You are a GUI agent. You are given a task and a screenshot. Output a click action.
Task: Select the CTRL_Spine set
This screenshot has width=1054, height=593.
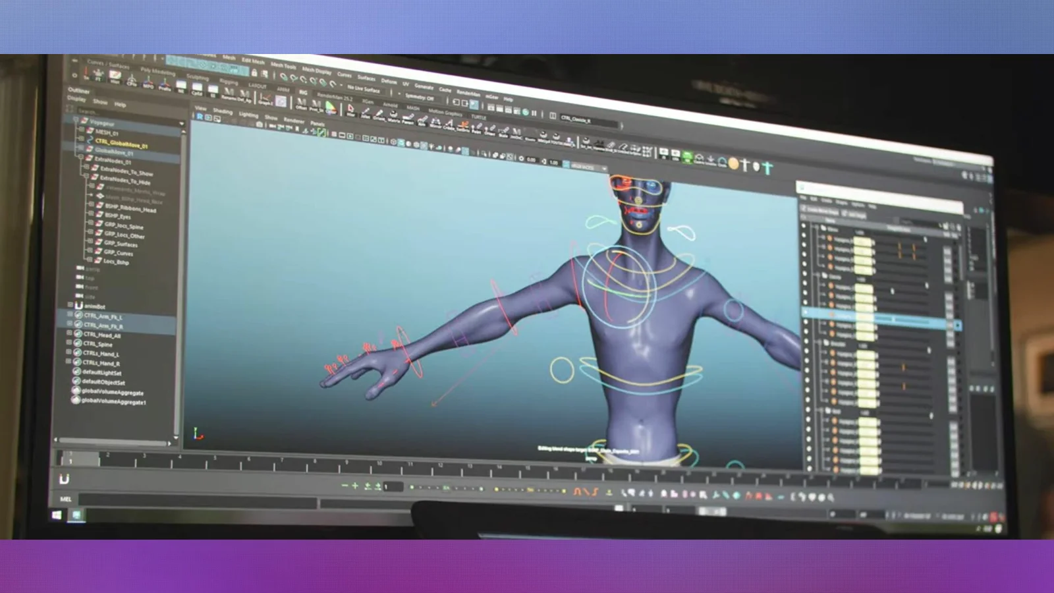click(97, 343)
